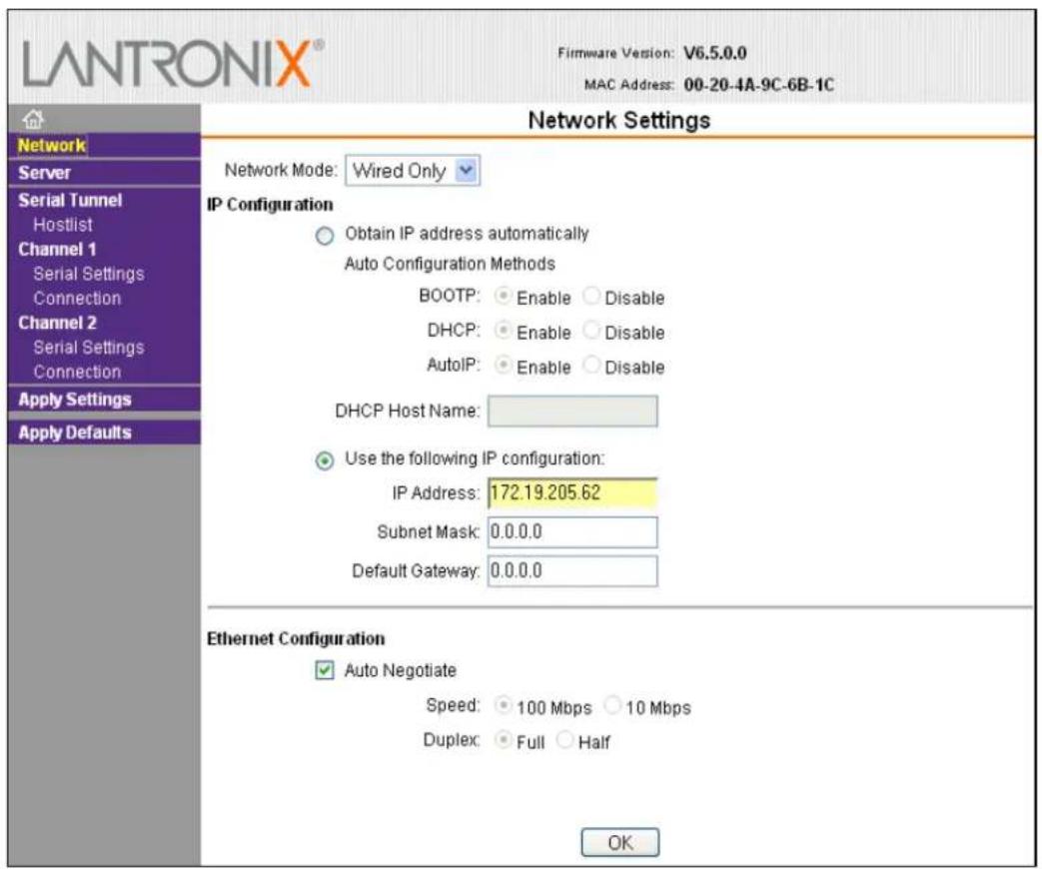This screenshot has width=1042, height=869.
Task: Click the Network Settings page title
Action: click(619, 120)
